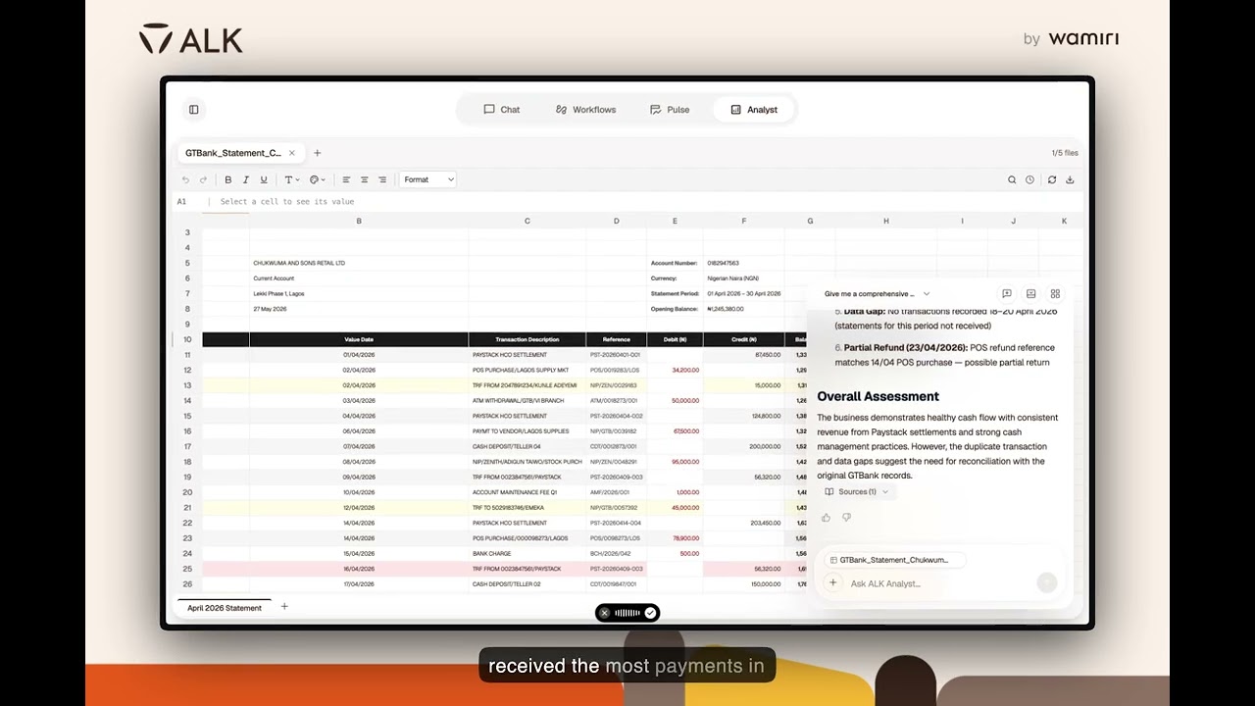Open the text style T dropdown

[291, 179]
